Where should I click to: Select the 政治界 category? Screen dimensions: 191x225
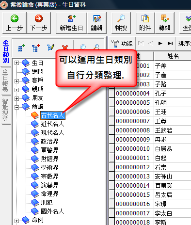click(49, 142)
